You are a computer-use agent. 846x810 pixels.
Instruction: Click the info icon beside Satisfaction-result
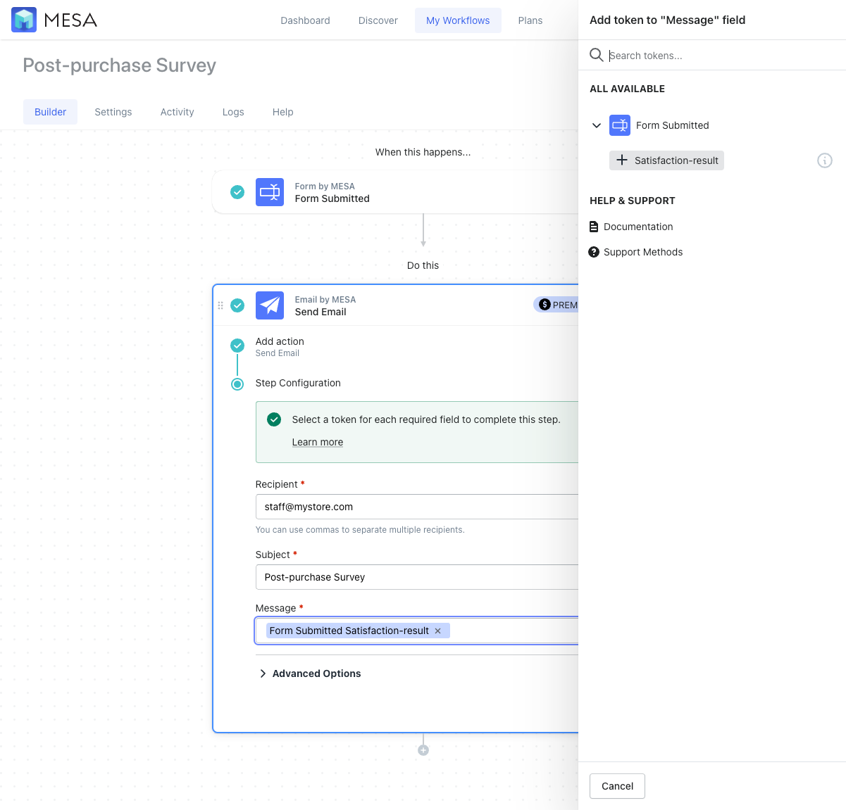(825, 160)
